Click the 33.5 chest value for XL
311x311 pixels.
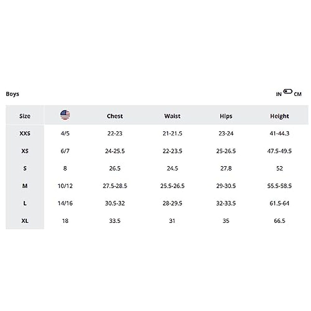[x=115, y=221]
